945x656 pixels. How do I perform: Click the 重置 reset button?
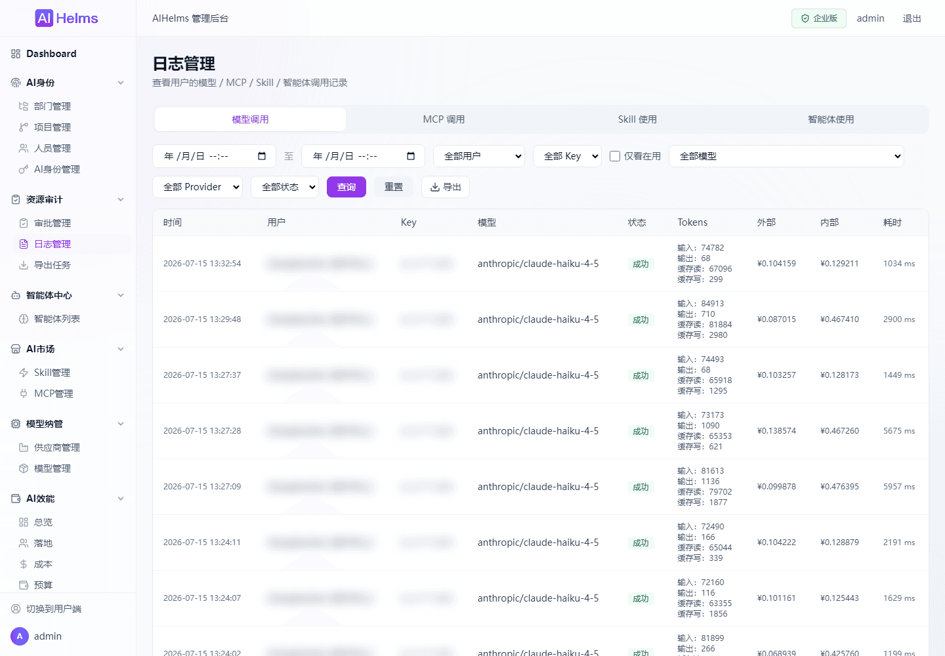pos(394,187)
